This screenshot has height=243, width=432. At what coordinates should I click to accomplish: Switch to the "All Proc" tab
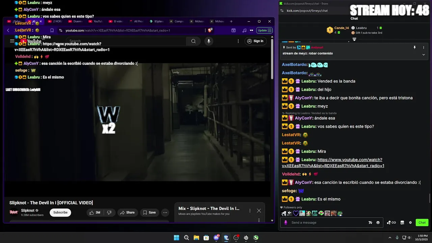coord(136,21)
